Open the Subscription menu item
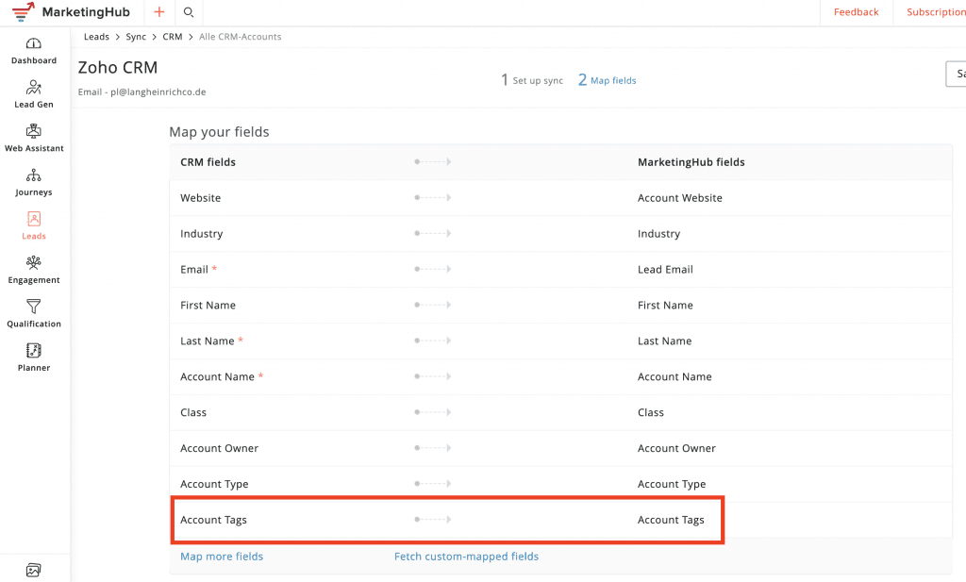The image size is (966, 582). pos(936,12)
